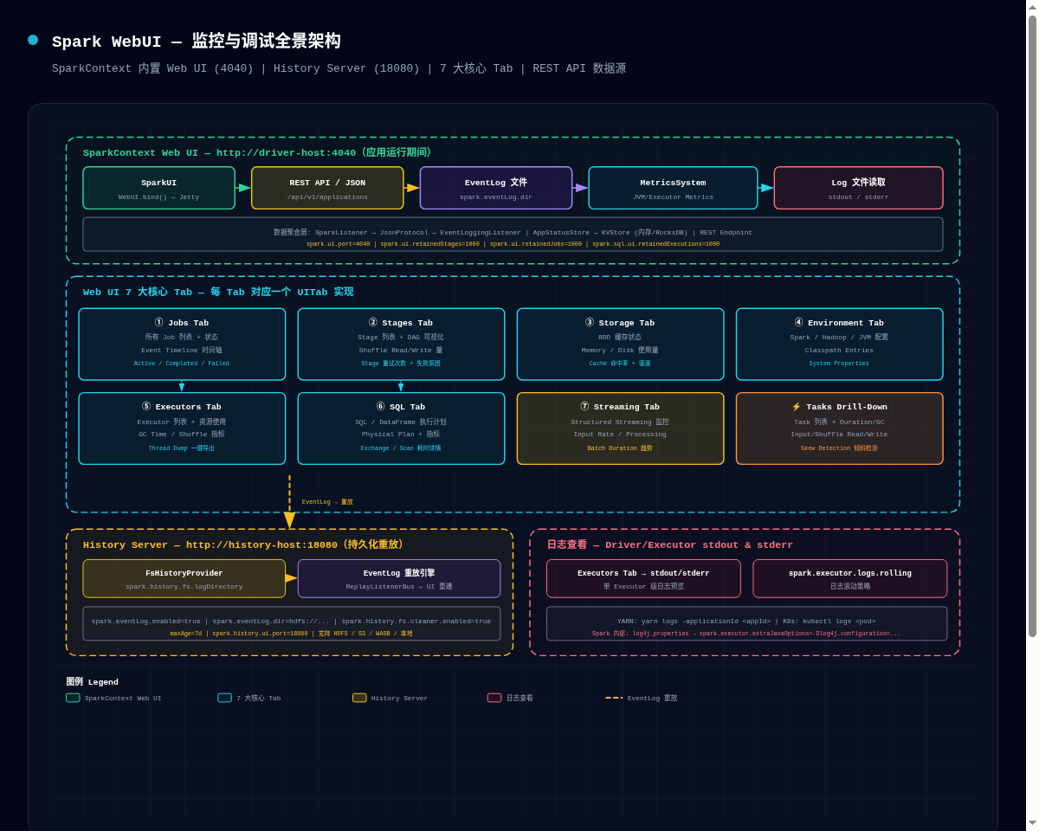1039x831 pixels.
Task: Click the EventLog 重放 dashed legend marker
Action: [x=614, y=698]
